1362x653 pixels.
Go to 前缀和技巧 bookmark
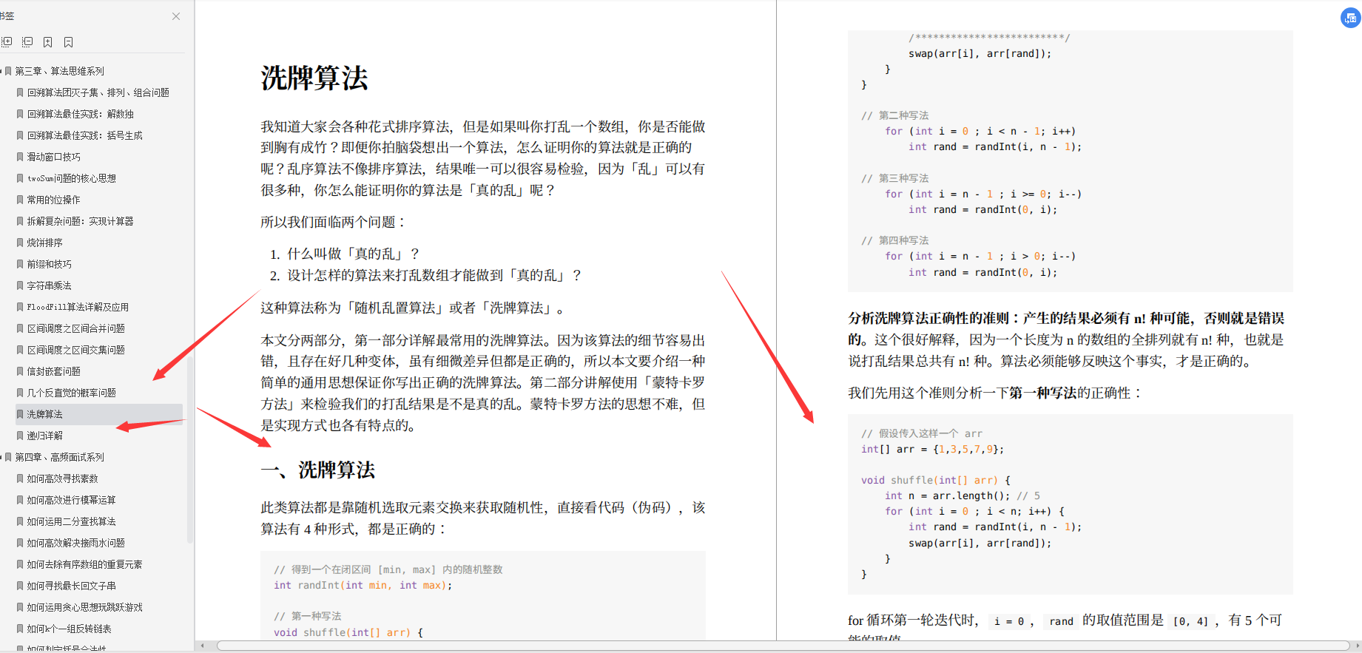[x=50, y=264]
